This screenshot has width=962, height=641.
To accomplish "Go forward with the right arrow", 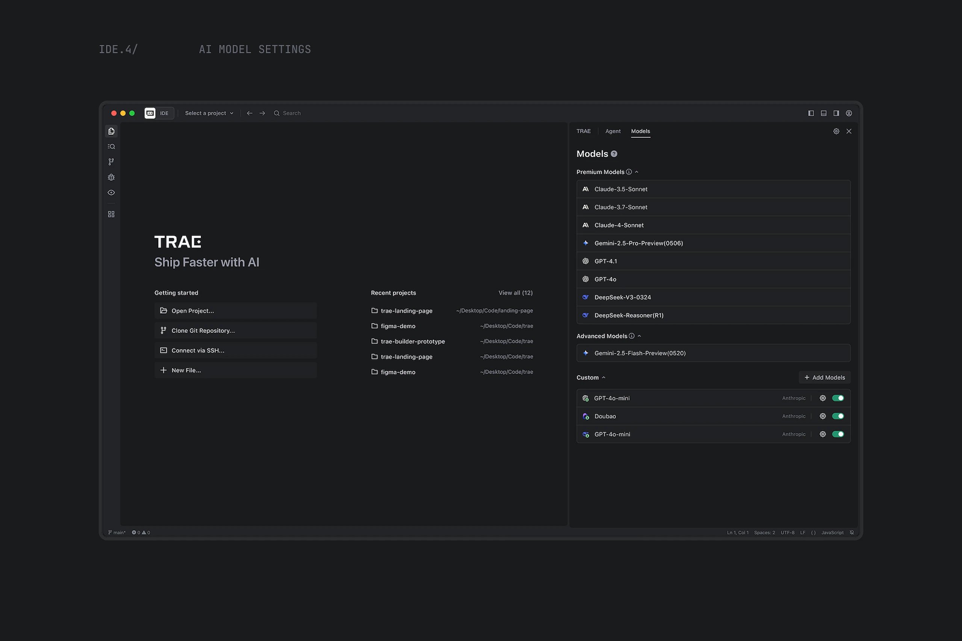I will [262, 113].
